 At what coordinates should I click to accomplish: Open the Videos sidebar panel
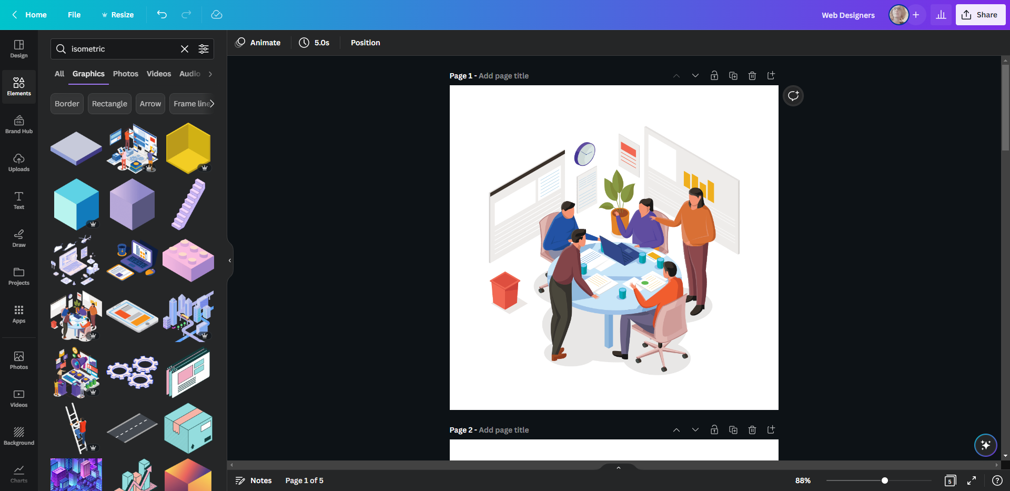19,398
